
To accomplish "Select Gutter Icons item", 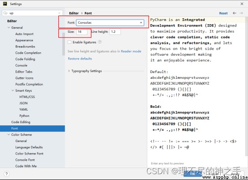I will [x=24, y=78].
